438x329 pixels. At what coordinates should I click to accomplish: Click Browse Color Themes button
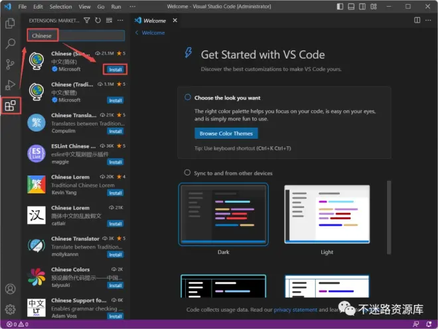pyautogui.click(x=226, y=134)
